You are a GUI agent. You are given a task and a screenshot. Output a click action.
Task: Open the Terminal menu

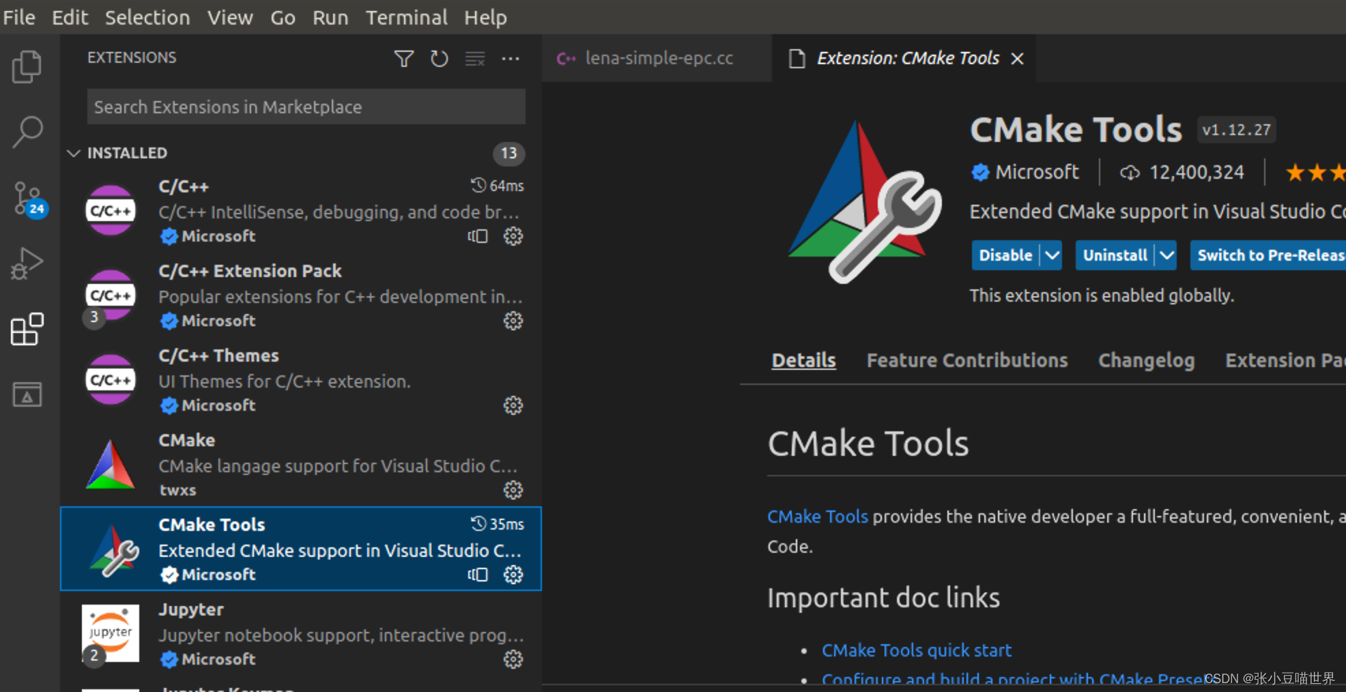406,17
